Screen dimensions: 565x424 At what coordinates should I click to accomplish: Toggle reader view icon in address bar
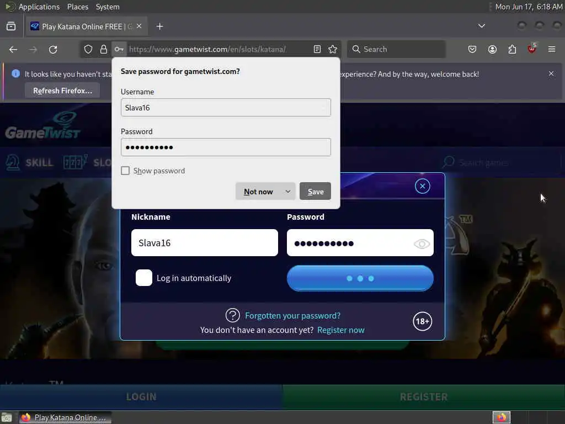[x=317, y=49]
